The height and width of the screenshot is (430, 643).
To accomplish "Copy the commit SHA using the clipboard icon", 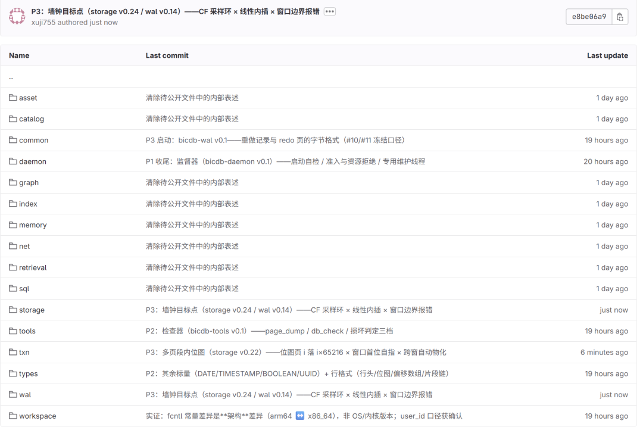I will (620, 17).
